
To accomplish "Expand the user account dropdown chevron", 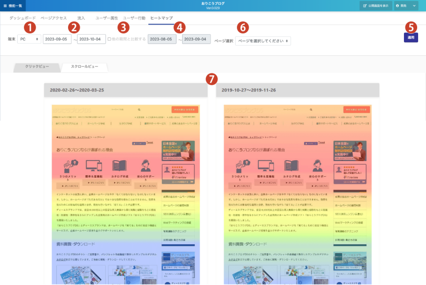I will [415, 6].
